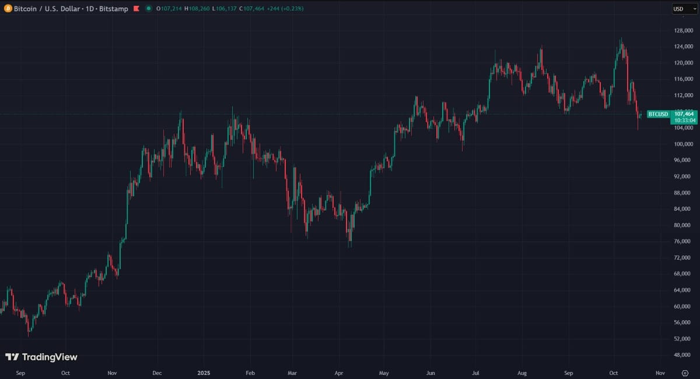The width and height of the screenshot is (700, 379).
Task: Click the May label on time axis
Action: [384, 373]
